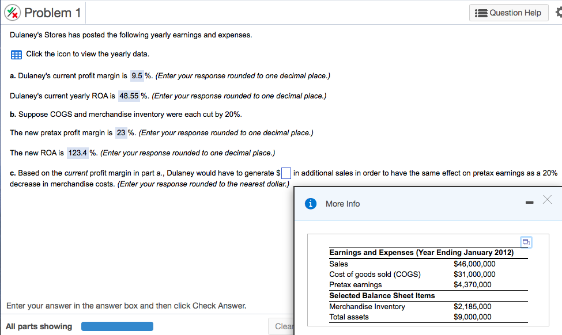Screen dimensions: 562x335
Task: Select the Pretax earnings value $4,370,000
Action: tap(473, 285)
